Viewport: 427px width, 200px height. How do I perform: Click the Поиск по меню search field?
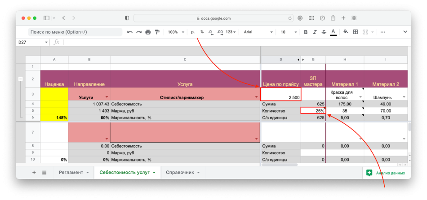click(x=75, y=32)
